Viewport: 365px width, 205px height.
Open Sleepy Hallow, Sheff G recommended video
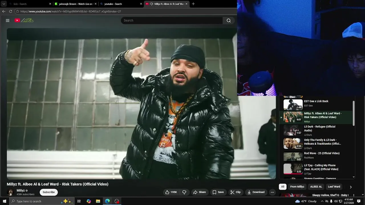330,195
